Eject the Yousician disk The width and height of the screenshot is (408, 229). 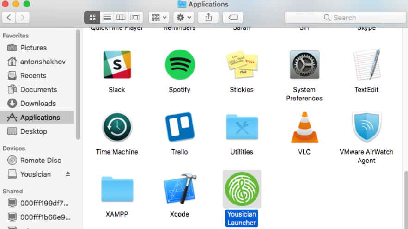tap(68, 174)
